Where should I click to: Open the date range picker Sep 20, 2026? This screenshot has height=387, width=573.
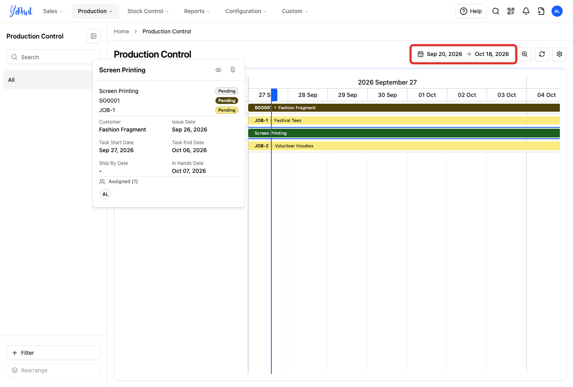point(464,54)
